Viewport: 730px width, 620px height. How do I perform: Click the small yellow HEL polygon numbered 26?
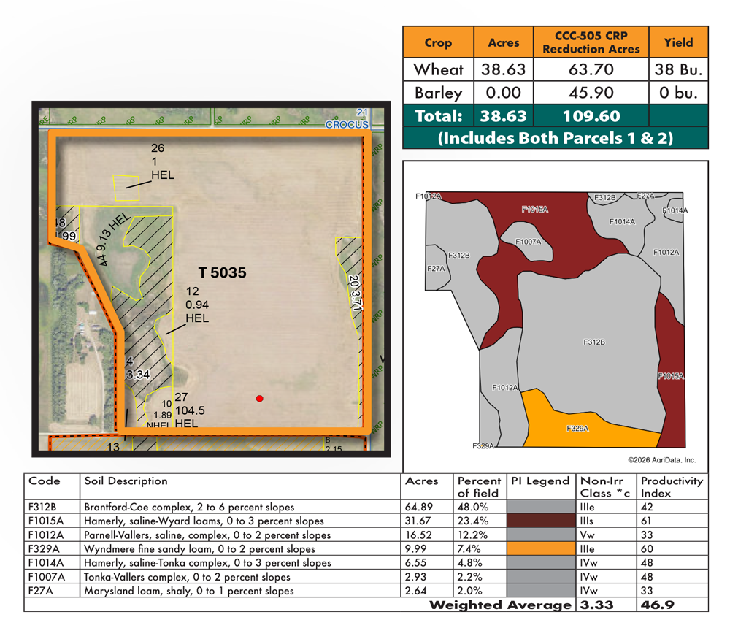[126, 188]
